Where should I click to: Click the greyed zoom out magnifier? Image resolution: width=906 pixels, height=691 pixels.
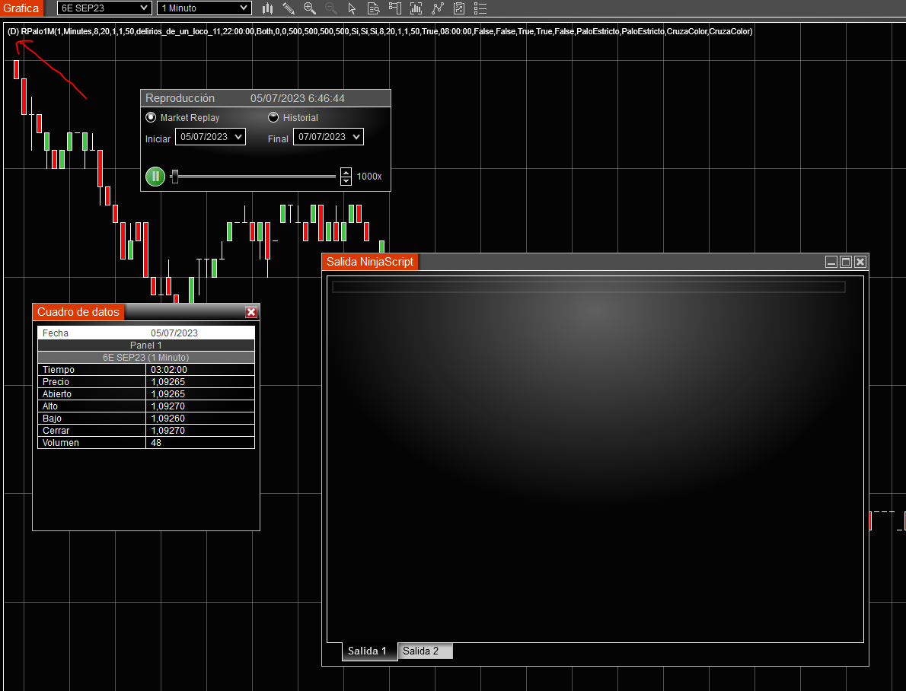point(330,8)
